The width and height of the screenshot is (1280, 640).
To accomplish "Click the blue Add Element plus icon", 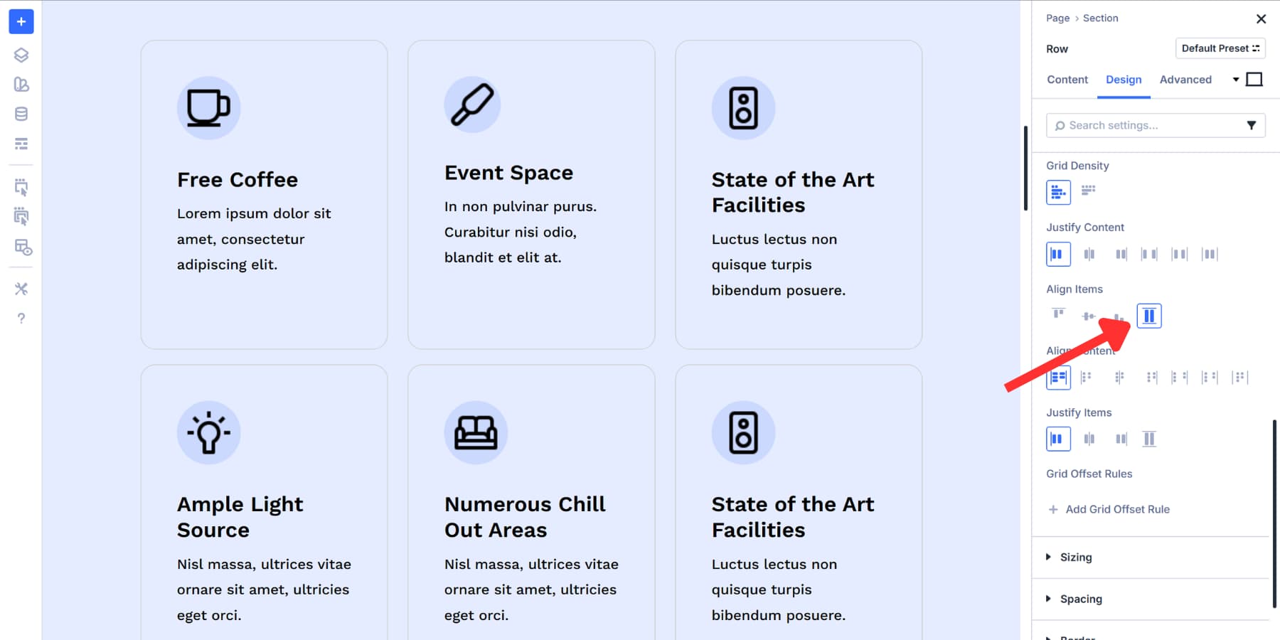I will pyautogui.click(x=21, y=21).
